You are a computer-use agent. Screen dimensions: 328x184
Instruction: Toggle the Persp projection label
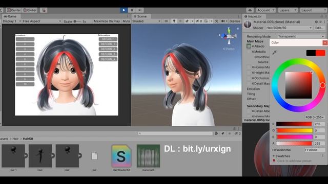pos(229,49)
